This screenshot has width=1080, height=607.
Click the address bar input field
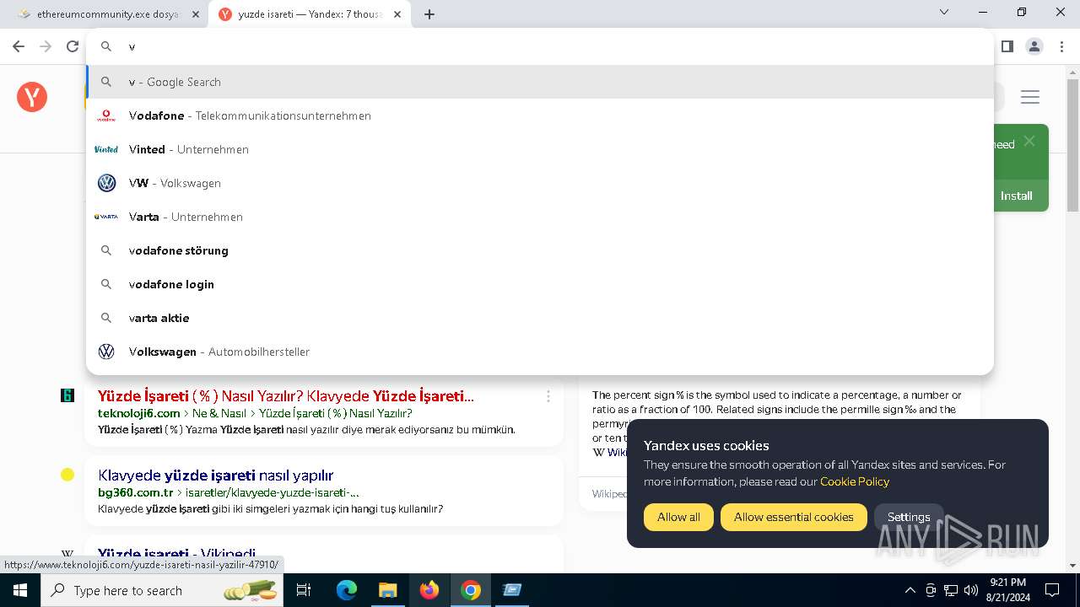(x=540, y=46)
